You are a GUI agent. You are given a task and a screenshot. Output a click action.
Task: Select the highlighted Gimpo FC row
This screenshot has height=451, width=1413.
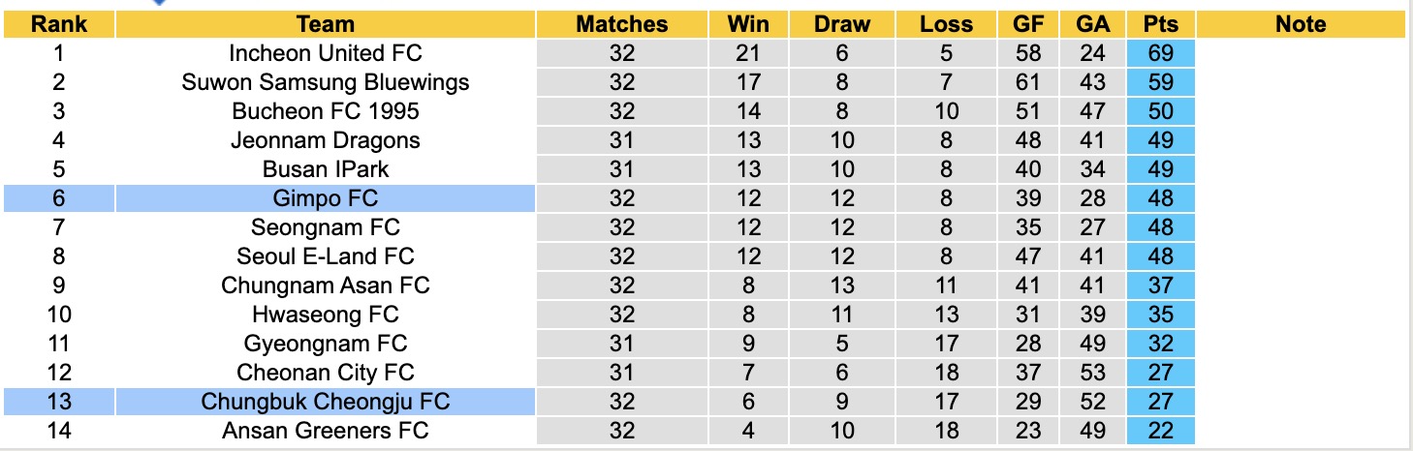[x=326, y=198]
